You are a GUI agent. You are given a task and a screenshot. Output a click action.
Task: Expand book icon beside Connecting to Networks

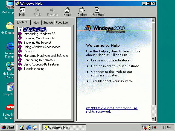(20, 60)
